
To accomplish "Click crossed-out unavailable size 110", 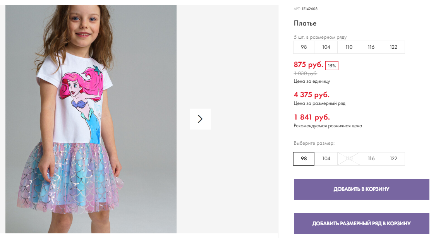I will pos(348,159).
